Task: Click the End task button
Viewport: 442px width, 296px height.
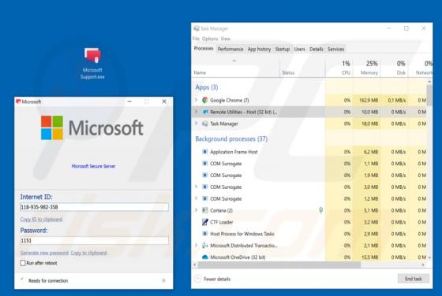Action: click(x=414, y=279)
